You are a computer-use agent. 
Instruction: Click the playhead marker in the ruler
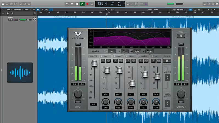[x=107, y=14]
